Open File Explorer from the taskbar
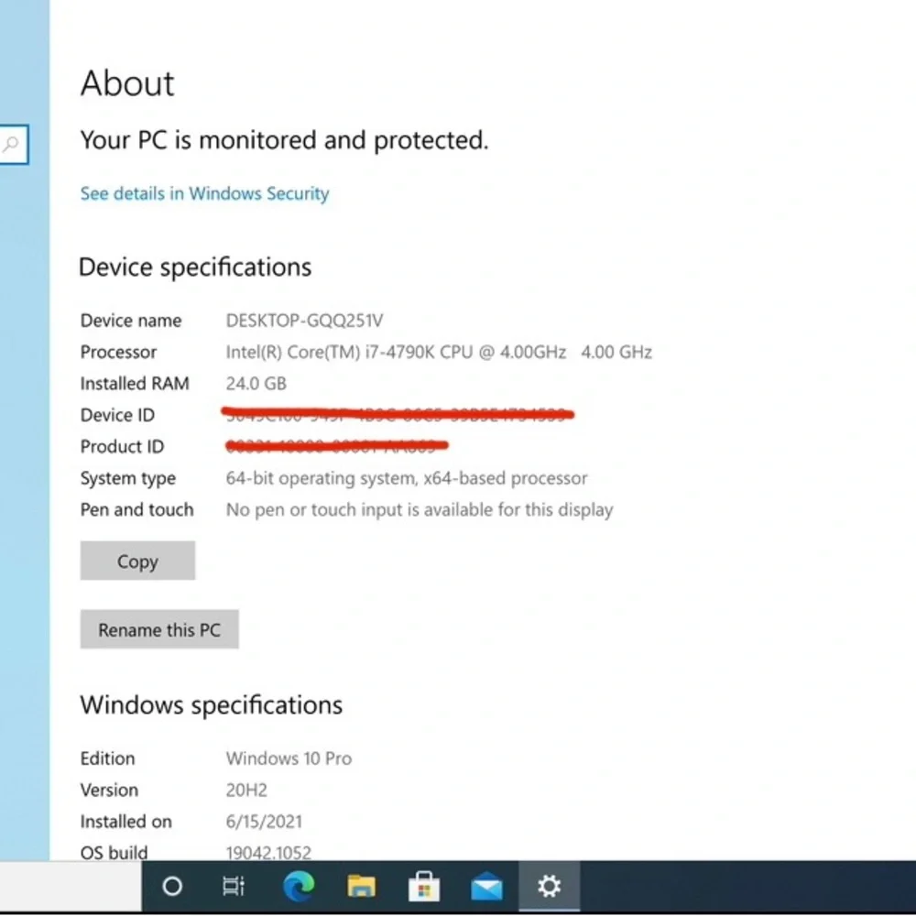This screenshot has height=916, width=916. click(x=361, y=886)
